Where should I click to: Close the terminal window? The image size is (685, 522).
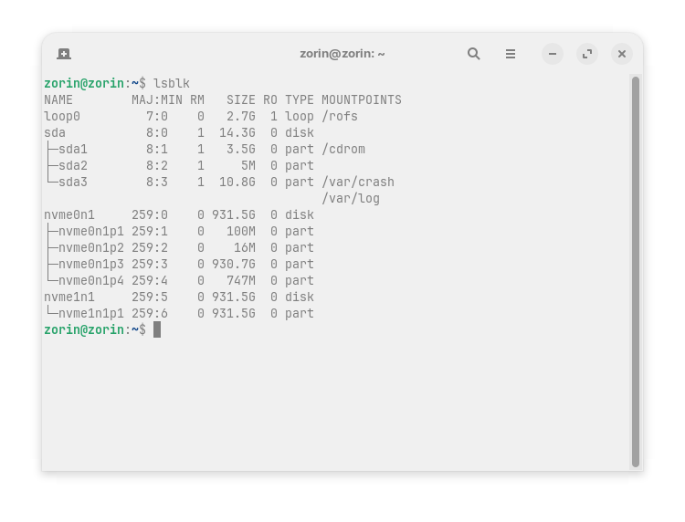pyautogui.click(x=622, y=54)
